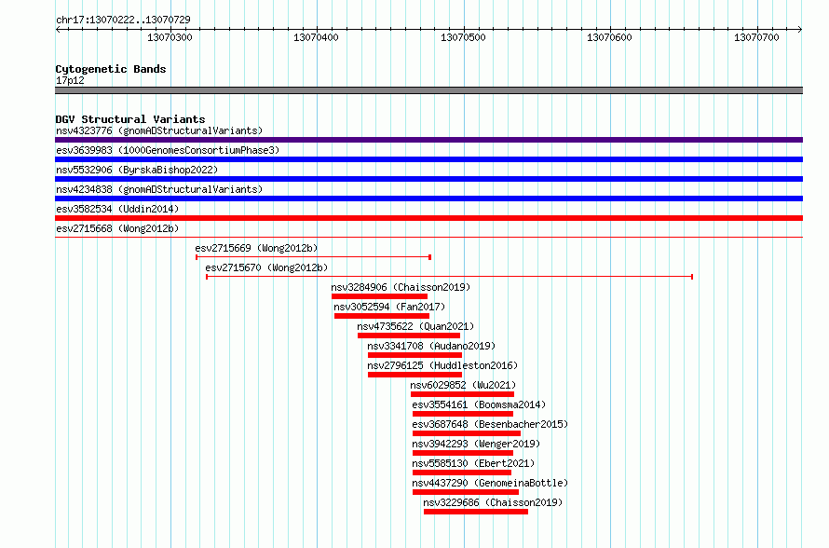Click ruler position 13070700
This screenshot has width=829, height=548.
(756, 37)
